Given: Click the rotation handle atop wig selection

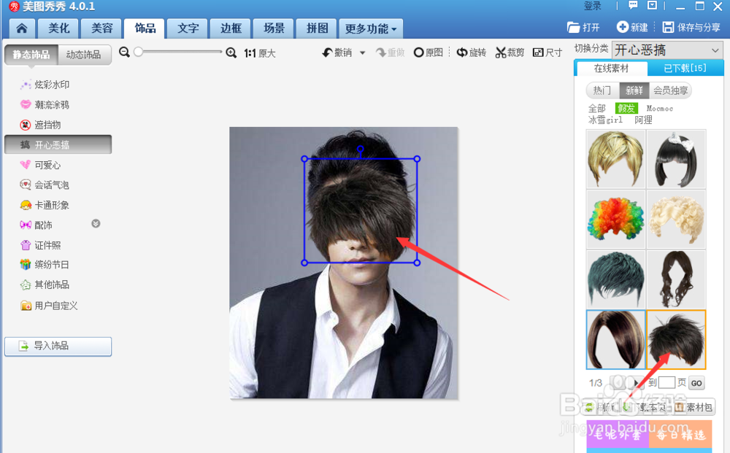Looking at the screenshot, I should (x=361, y=150).
